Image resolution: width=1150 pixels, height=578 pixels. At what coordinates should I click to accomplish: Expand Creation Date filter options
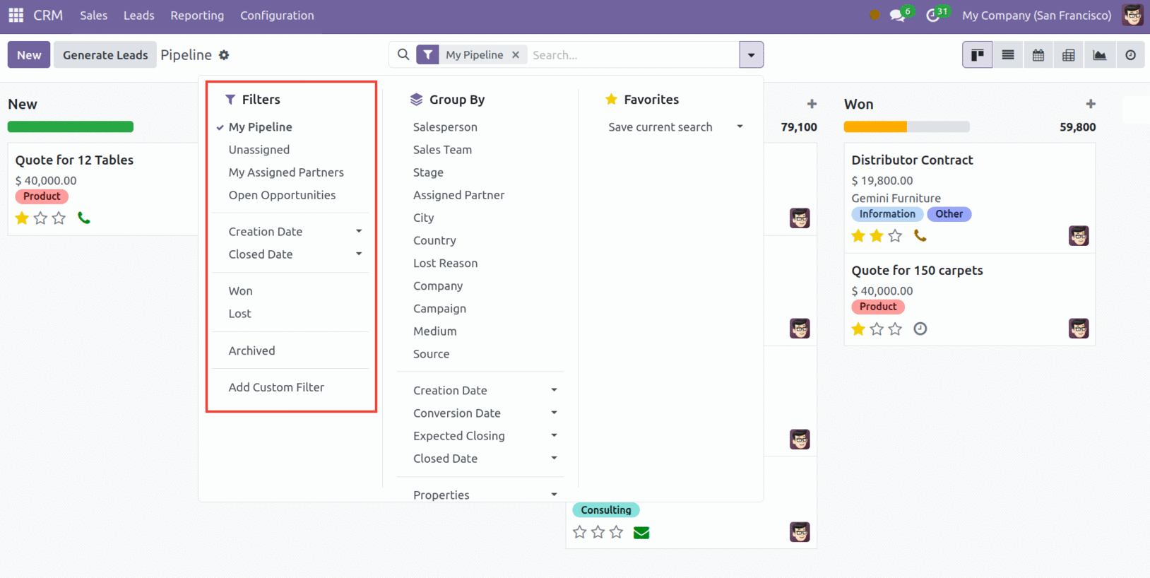291,232
